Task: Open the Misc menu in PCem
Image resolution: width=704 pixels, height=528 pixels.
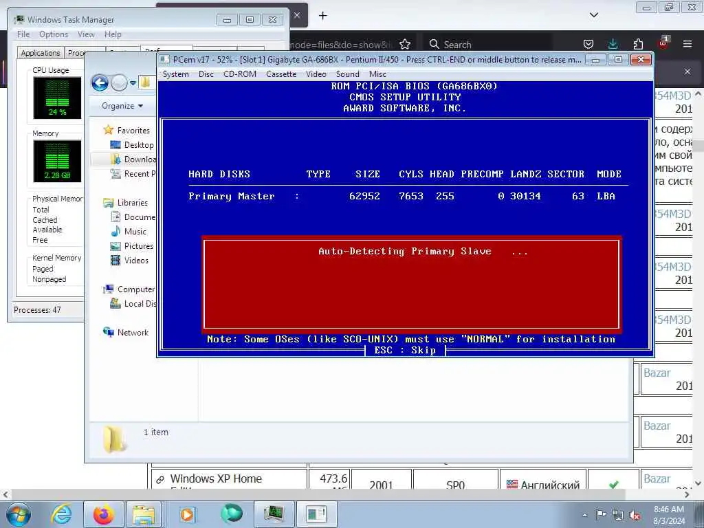Action: coord(377,74)
